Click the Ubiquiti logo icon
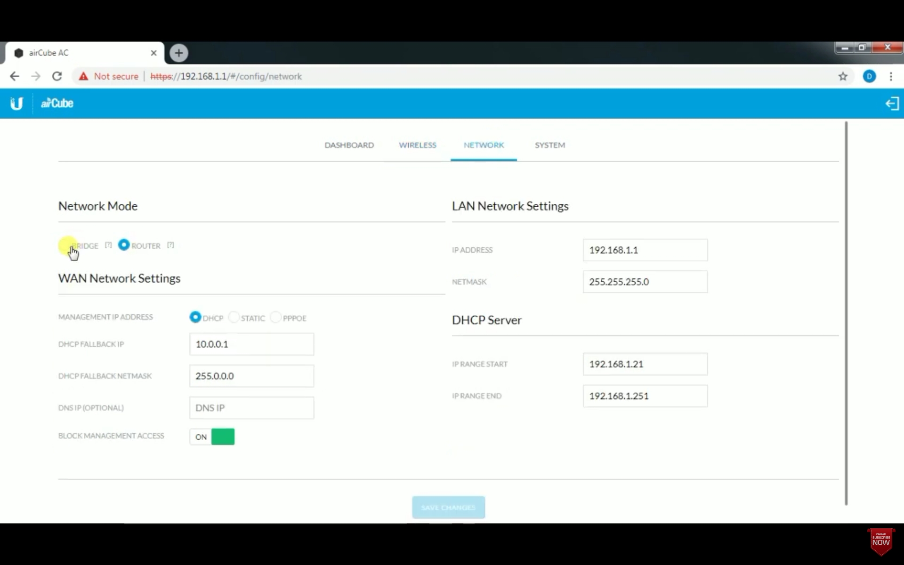Viewport: 904px width, 565px height. [x=16, y=103]
